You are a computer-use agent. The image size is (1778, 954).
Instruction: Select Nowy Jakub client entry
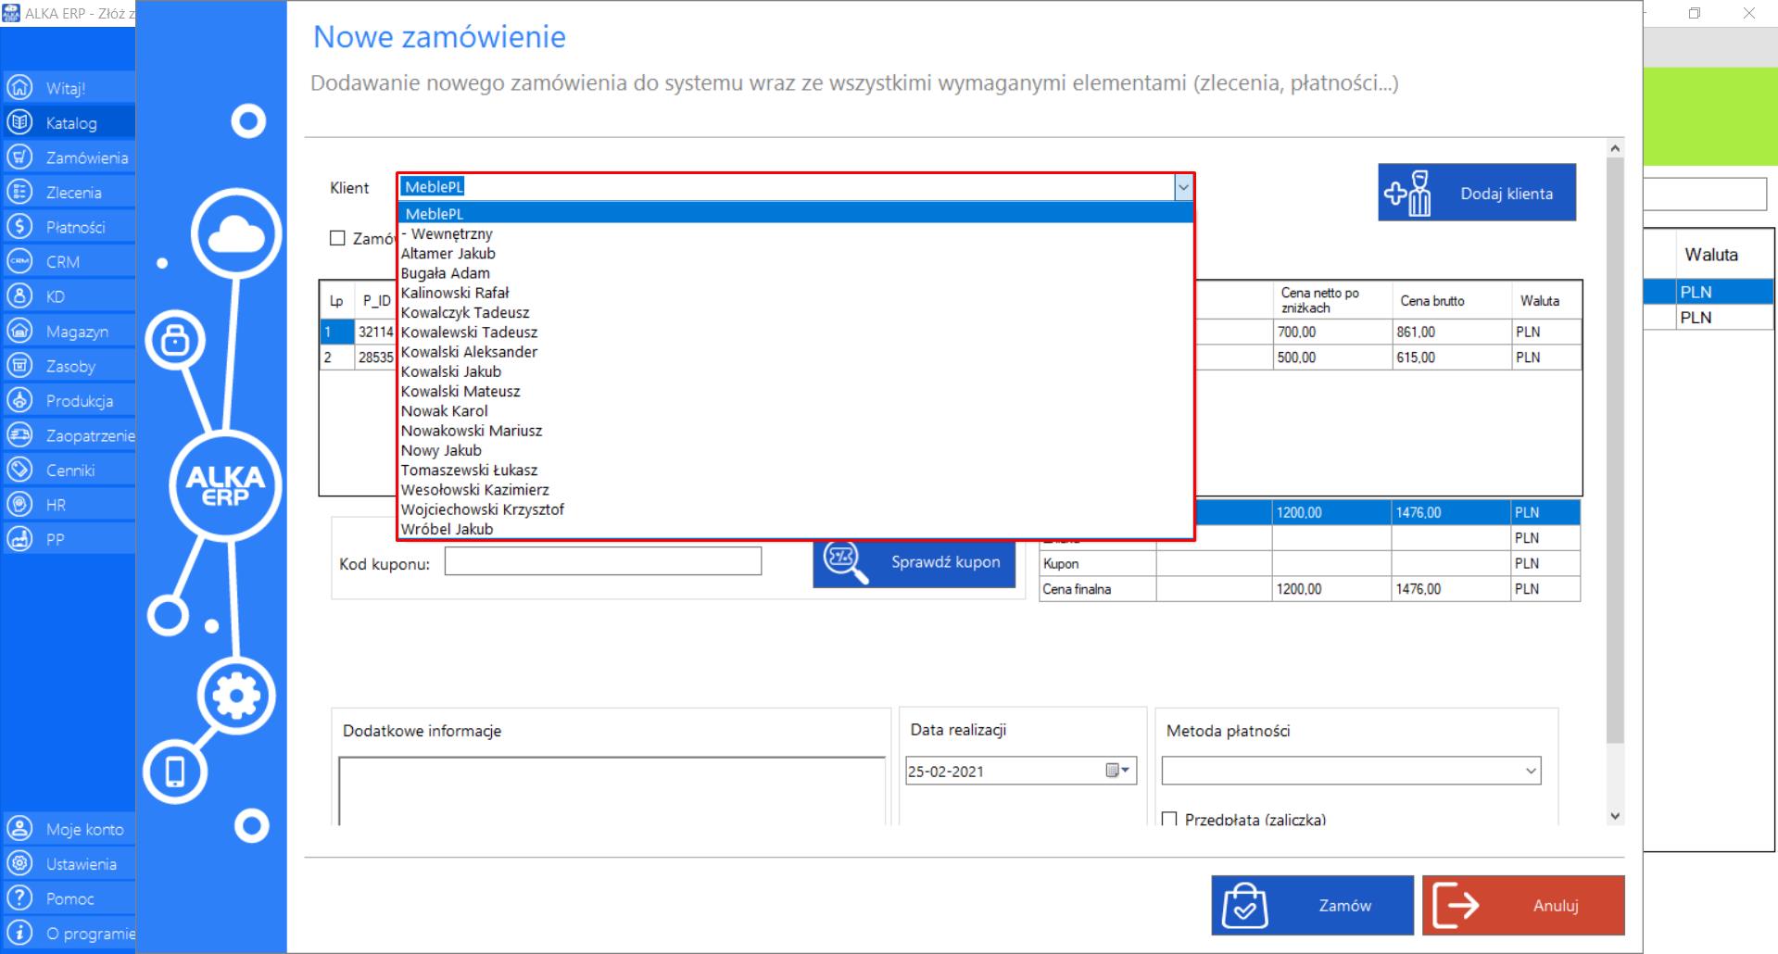click(x=796, y=450)
